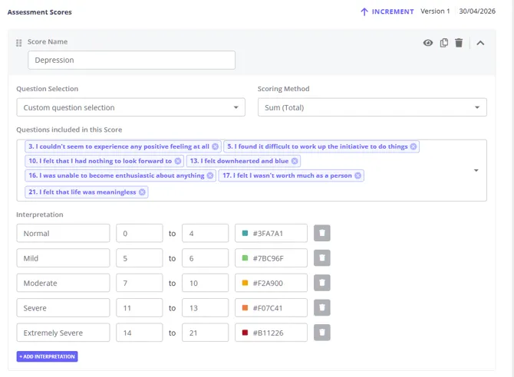Open the green #7BC96F color swatch
The image size is (514, 377).
(245, 258)
